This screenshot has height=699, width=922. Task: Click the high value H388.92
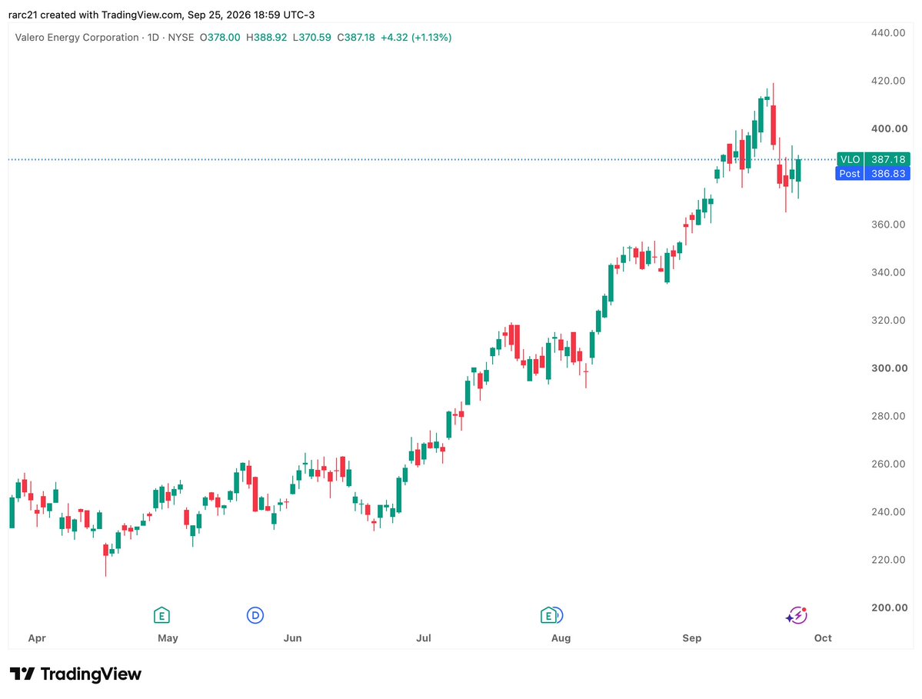click(266, 37)
